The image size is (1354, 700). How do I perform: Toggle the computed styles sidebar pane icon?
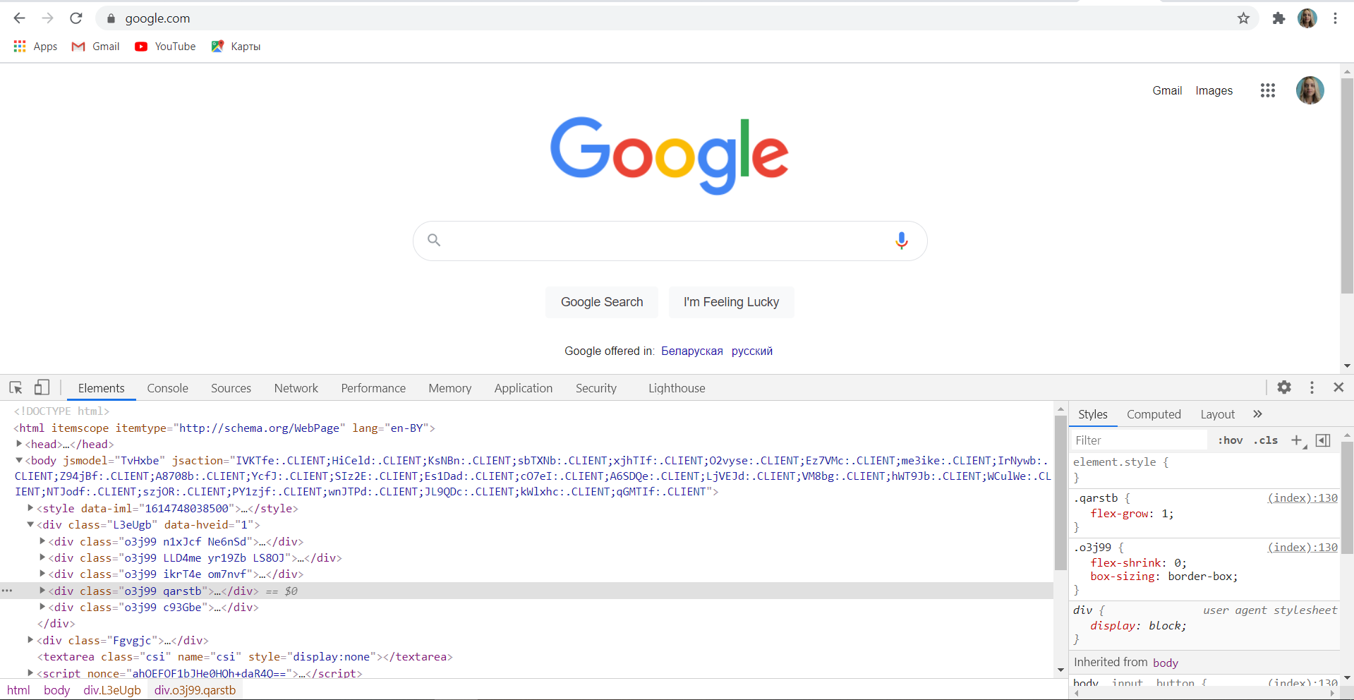(x=1323, y=440)
